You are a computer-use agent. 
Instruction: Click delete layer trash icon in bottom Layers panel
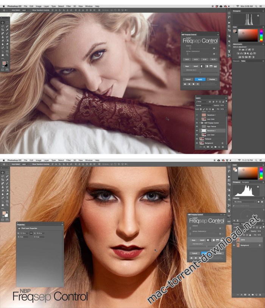point(260,295)
